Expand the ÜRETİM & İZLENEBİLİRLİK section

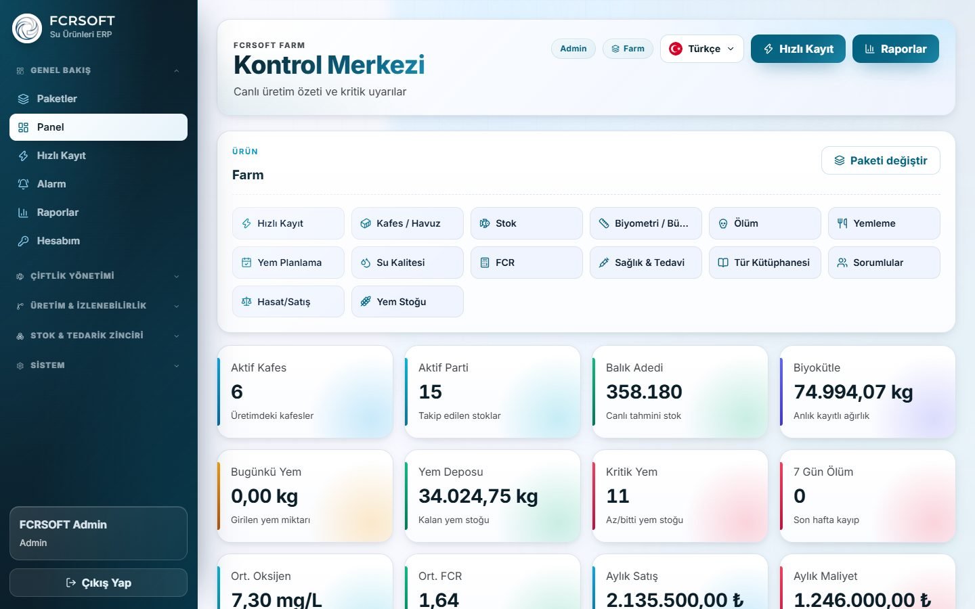click(98, 306)
